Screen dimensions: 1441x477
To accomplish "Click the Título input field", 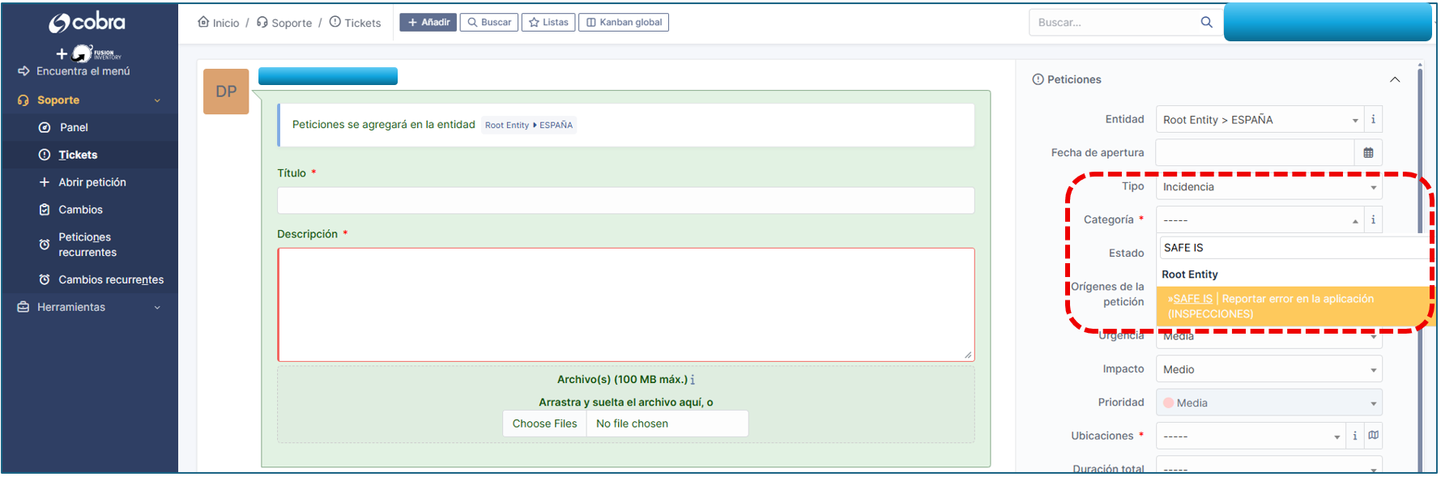I will [x=625, y=201].
